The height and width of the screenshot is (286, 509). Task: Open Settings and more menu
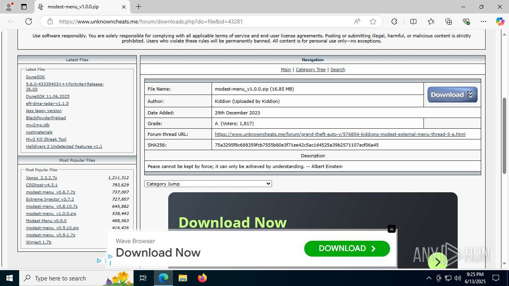point(484,21)
